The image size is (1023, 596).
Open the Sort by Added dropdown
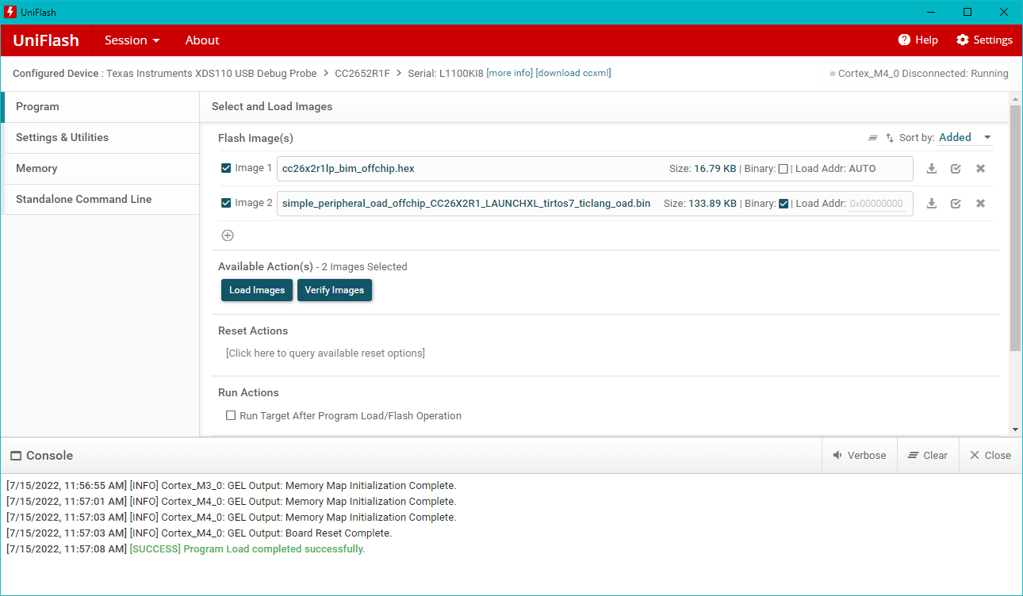click(964, 138)
